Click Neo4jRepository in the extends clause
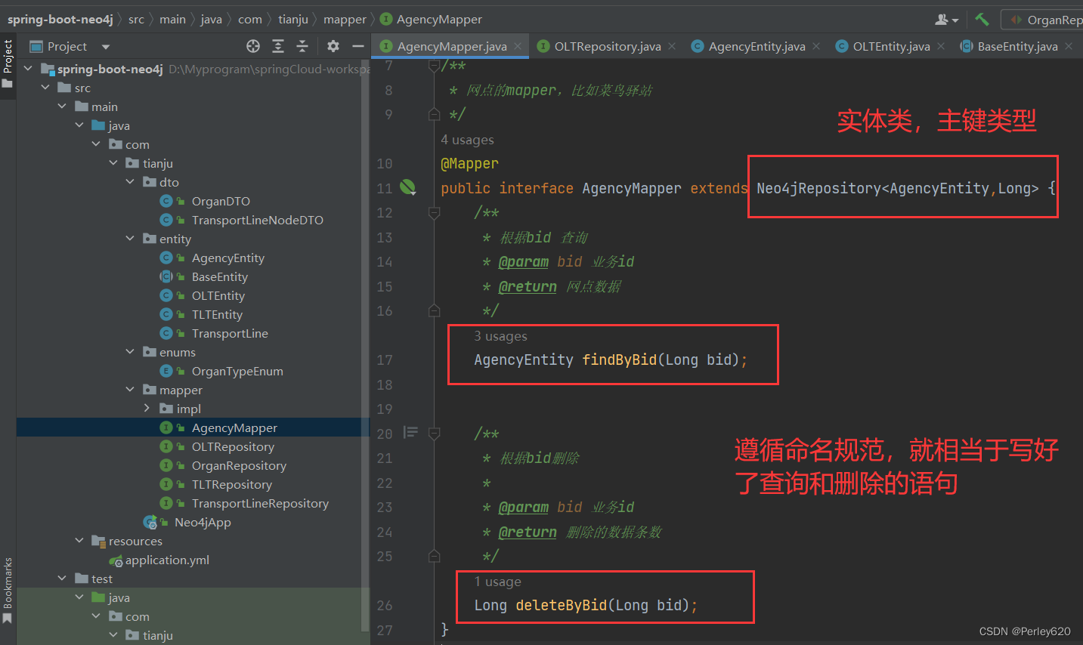The height and width of the screenshot is (645, 1083). tap(818, 188)
